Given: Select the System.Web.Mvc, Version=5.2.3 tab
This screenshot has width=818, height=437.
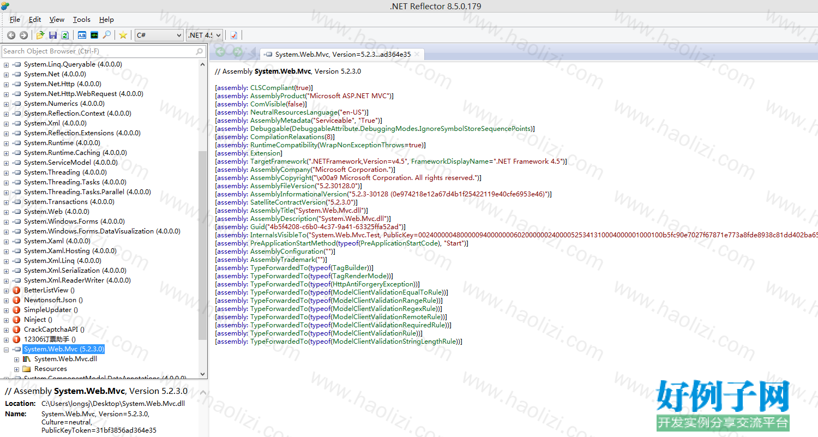Looking at the screenshot, I should click(342, 54).
